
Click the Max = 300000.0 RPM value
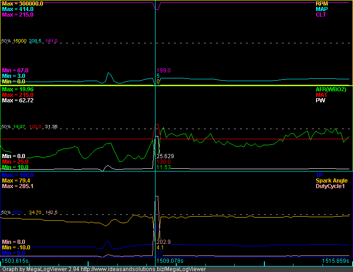[23, 3]
